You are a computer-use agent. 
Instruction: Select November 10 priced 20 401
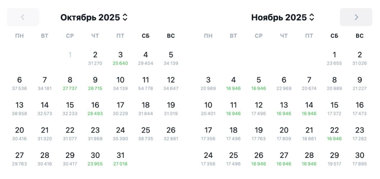(208, 108)
